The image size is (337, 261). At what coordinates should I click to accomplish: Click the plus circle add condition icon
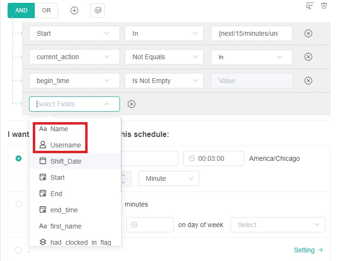[74, 10]
